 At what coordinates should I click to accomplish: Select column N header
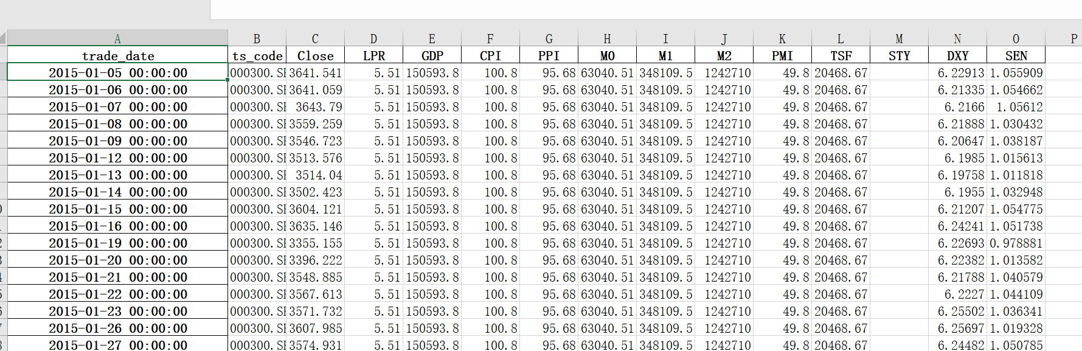[x=957, y=38]
